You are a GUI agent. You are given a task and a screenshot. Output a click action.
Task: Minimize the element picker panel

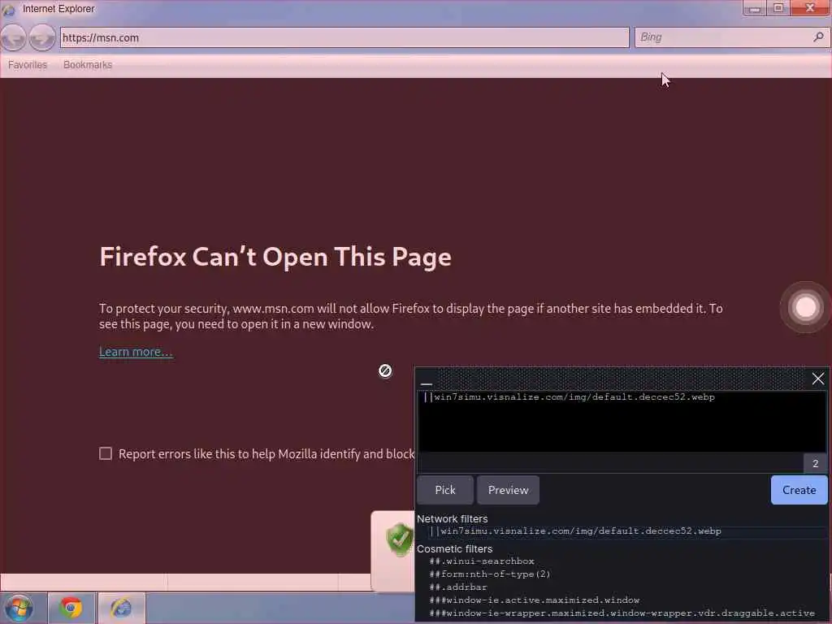click(426, 382)
